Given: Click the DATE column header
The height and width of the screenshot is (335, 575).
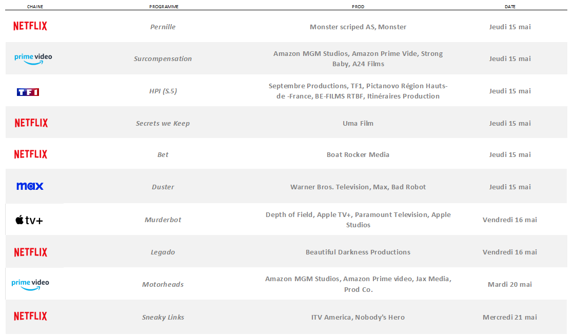Looking at the screenshot, I should click(510, 7).
